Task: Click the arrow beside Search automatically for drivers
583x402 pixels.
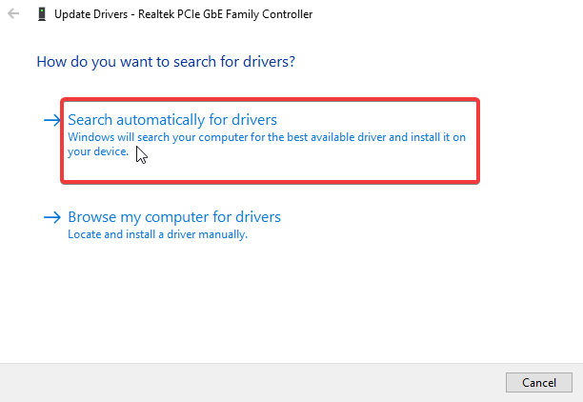Action: 52,120
